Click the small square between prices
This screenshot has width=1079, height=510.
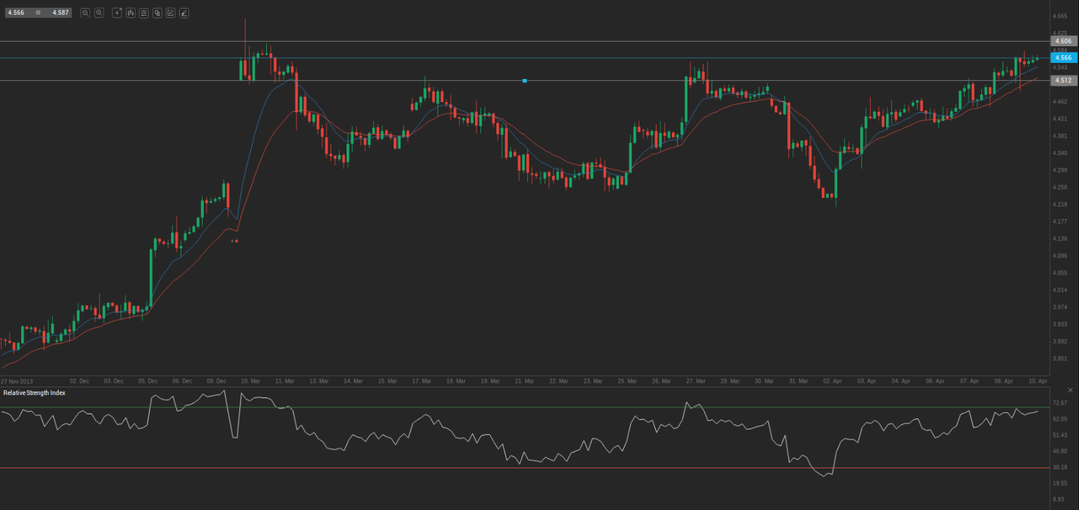tap(38, 13)
